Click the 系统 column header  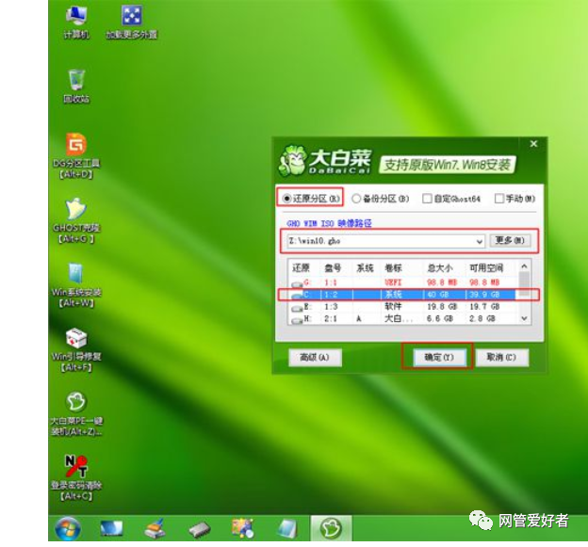tap(365, 268)
